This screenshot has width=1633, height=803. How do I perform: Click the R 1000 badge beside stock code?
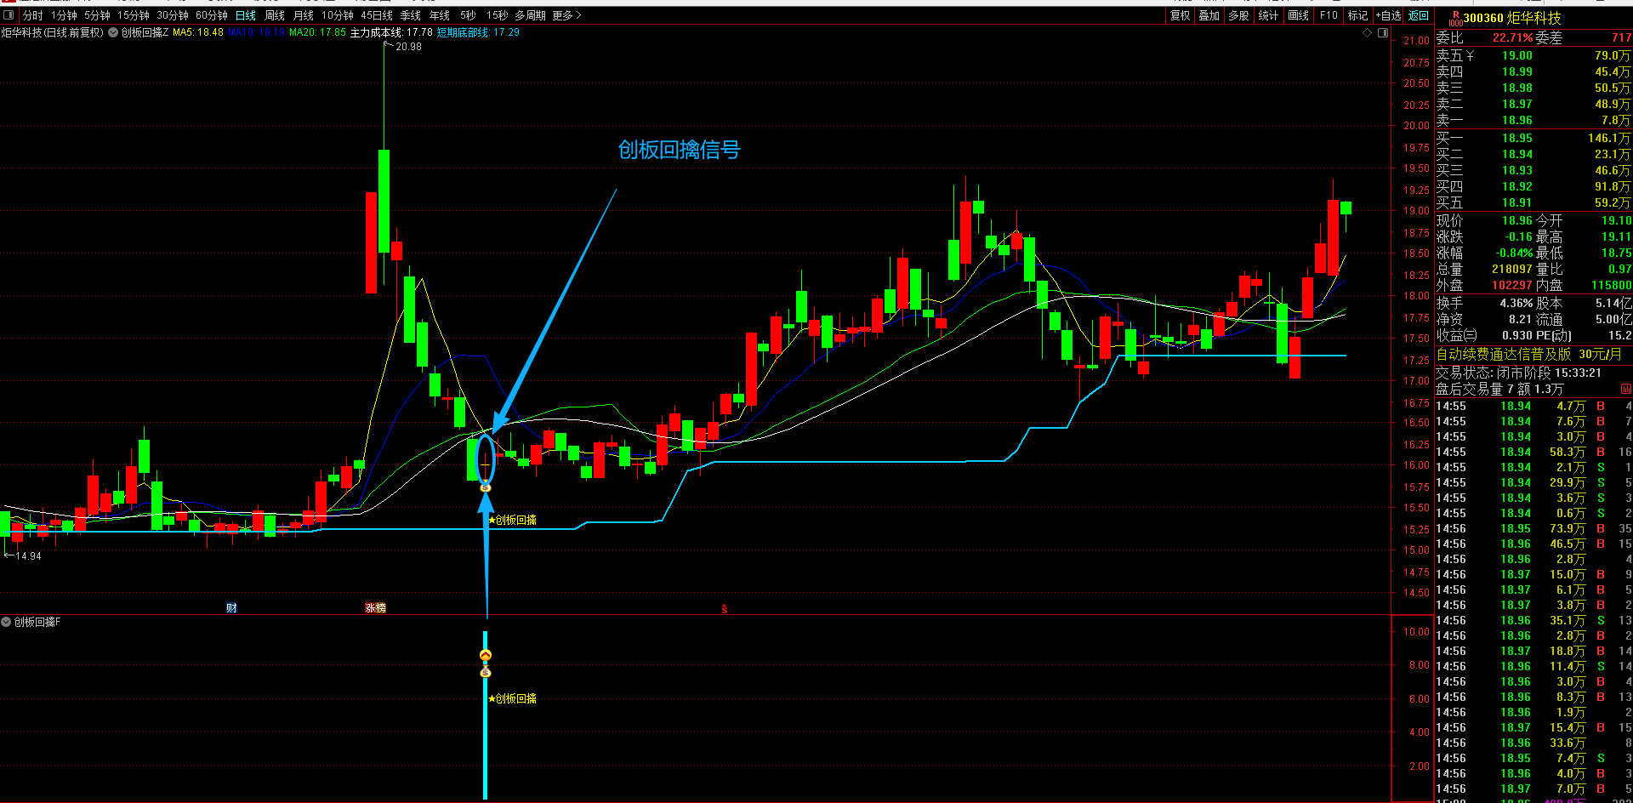(1455, 18)
